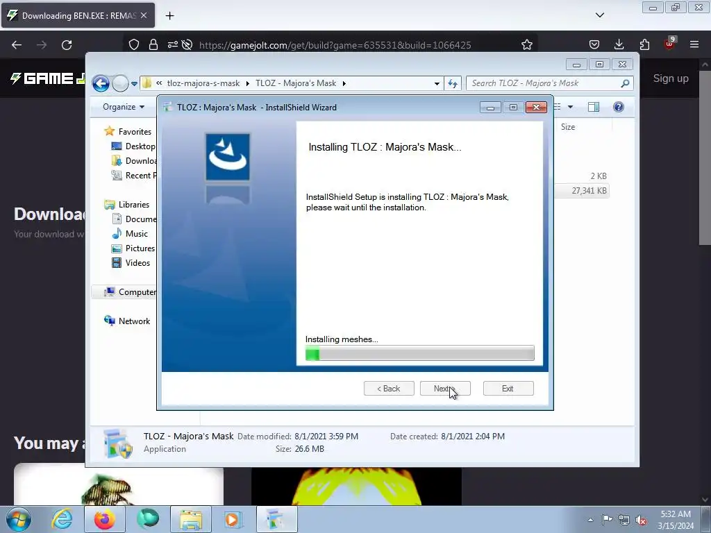Click the Back button in the wizard
711x533 pixels.
point(389,389)
